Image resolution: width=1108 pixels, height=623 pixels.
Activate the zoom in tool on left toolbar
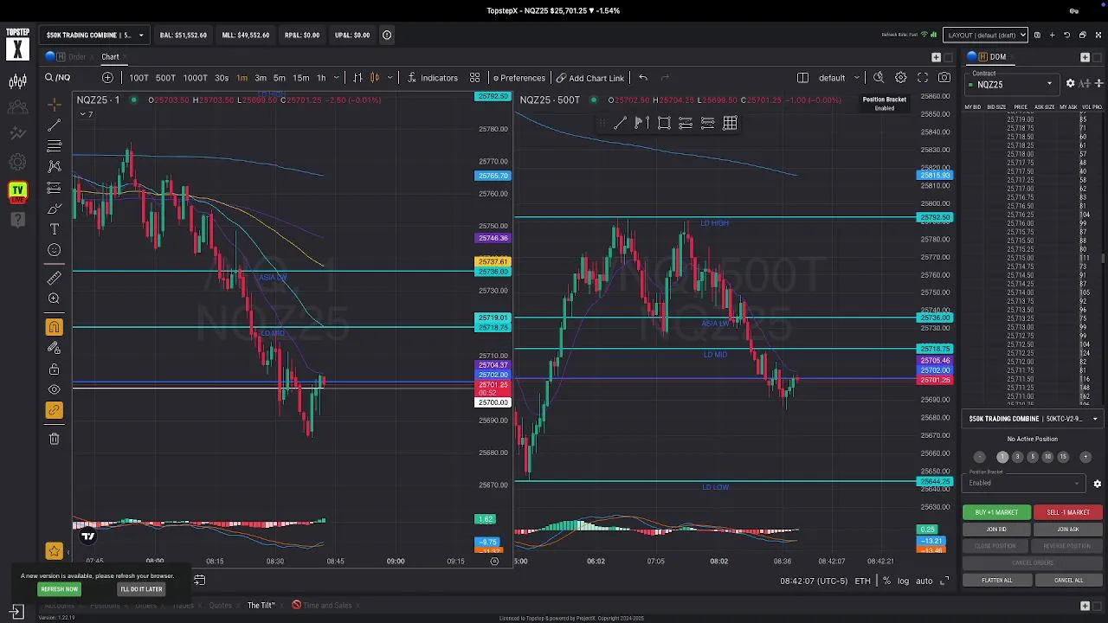tap(54, 299)
